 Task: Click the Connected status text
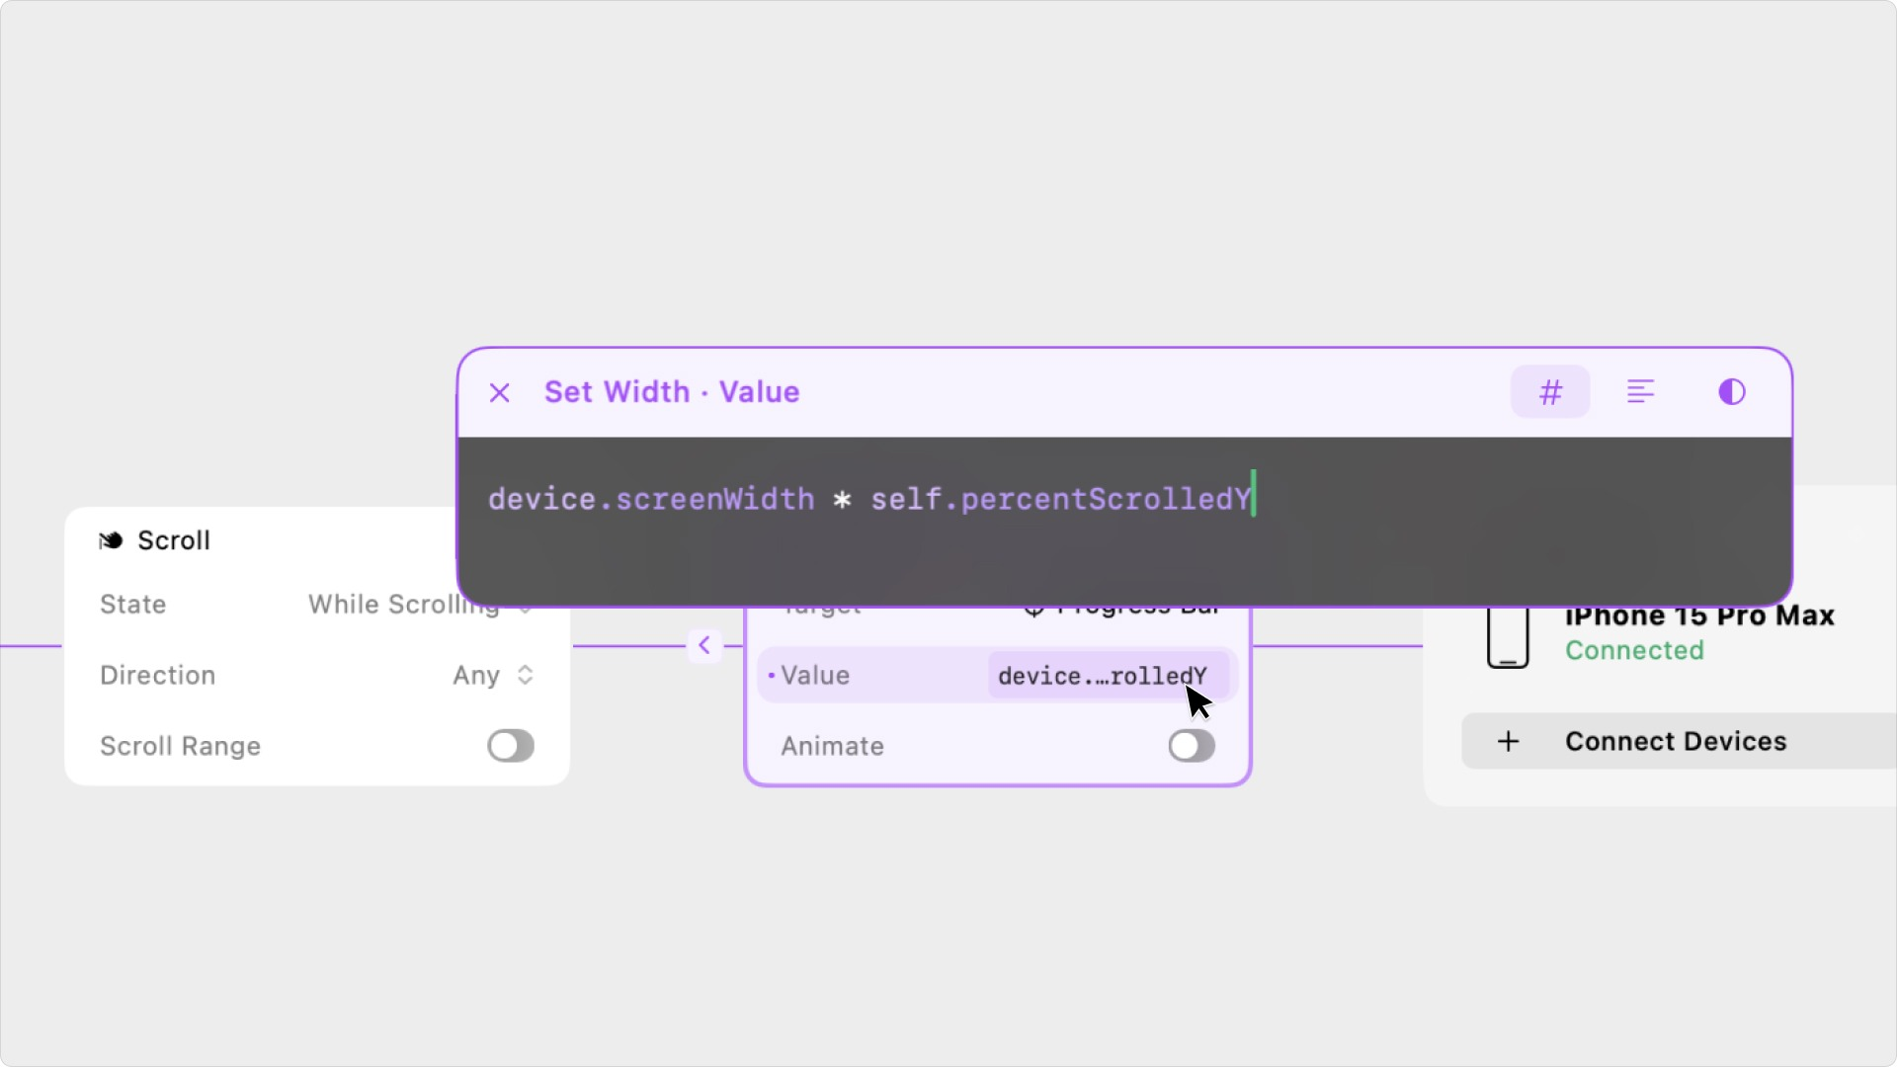point(1634,650)
